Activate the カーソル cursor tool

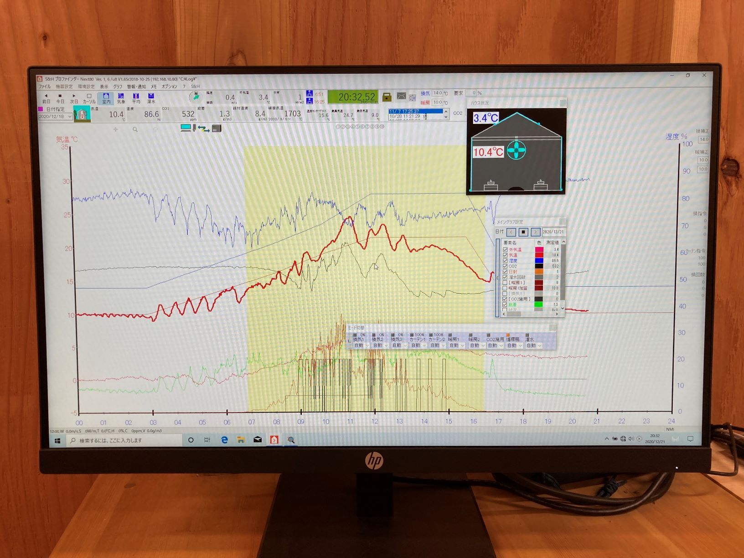89,98
